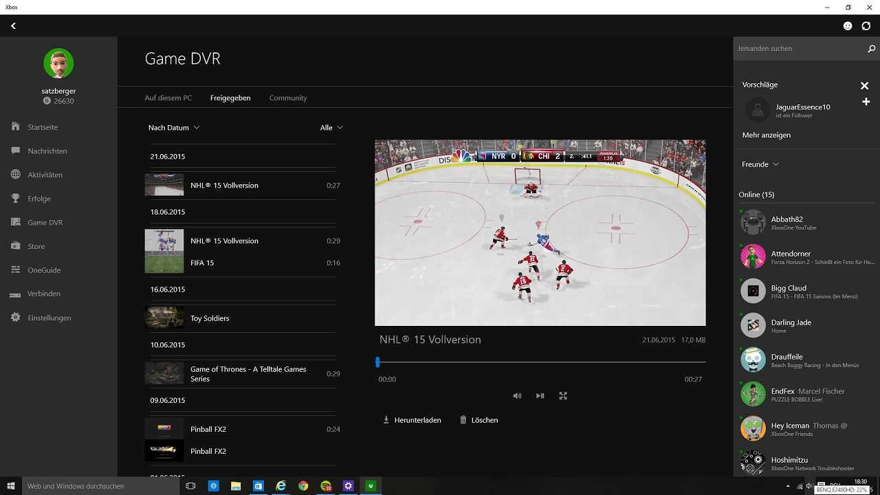880x495 pixels.
Task: Click the taskbar search box
Action: [x=102, y=486]
